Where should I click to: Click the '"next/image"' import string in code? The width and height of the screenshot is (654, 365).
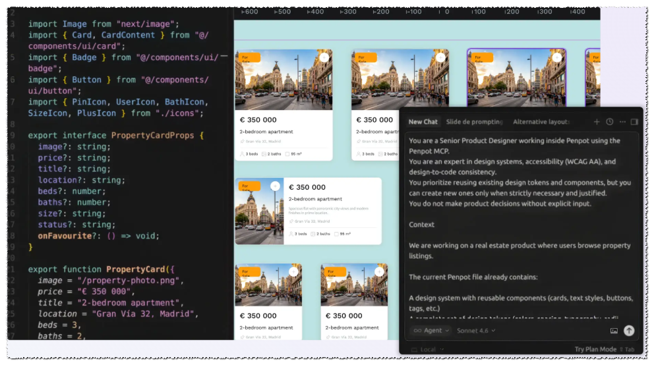point(145,24)
